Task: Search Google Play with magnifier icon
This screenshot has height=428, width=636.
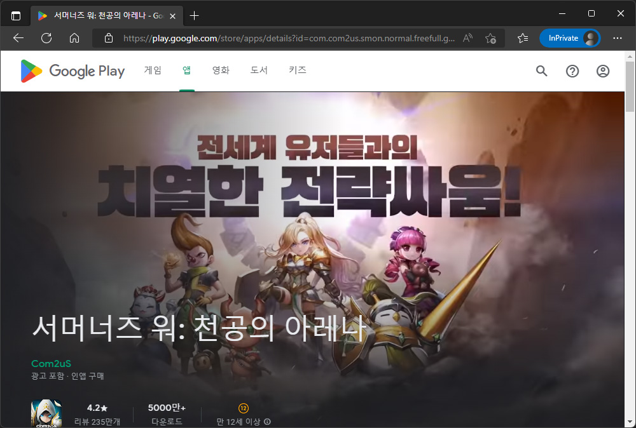Action: tap(541, 71)
